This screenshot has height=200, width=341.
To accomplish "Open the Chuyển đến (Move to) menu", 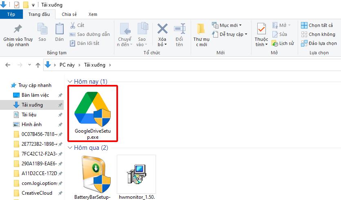I will [125, 35].
